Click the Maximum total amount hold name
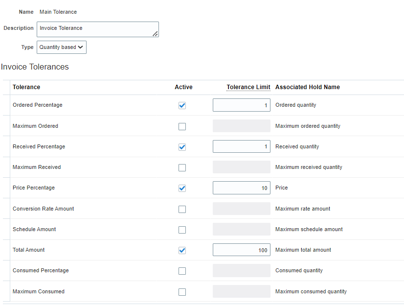 303,250
